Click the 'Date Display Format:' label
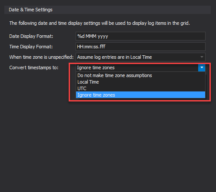The height and width of the screenshot is (192, 216). click(x=31, y=36)
